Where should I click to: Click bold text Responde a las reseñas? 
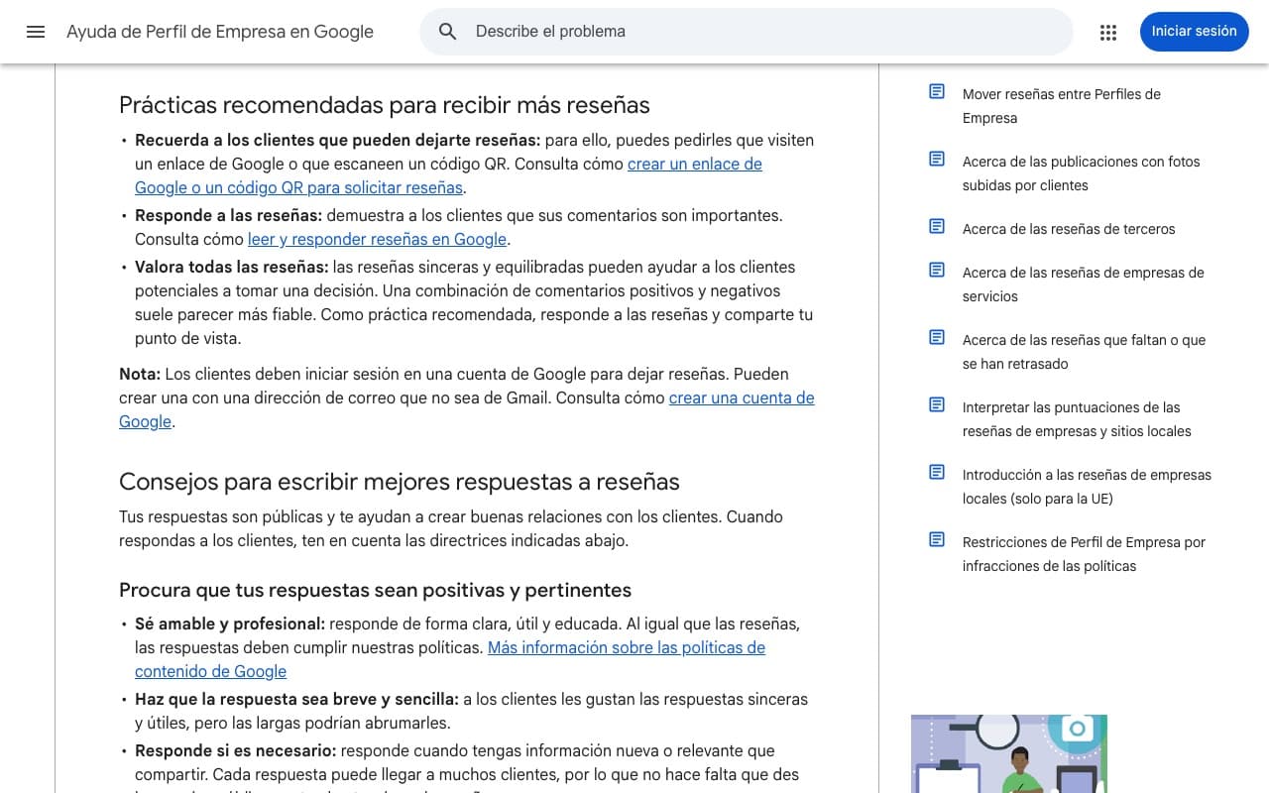point(228,215)
